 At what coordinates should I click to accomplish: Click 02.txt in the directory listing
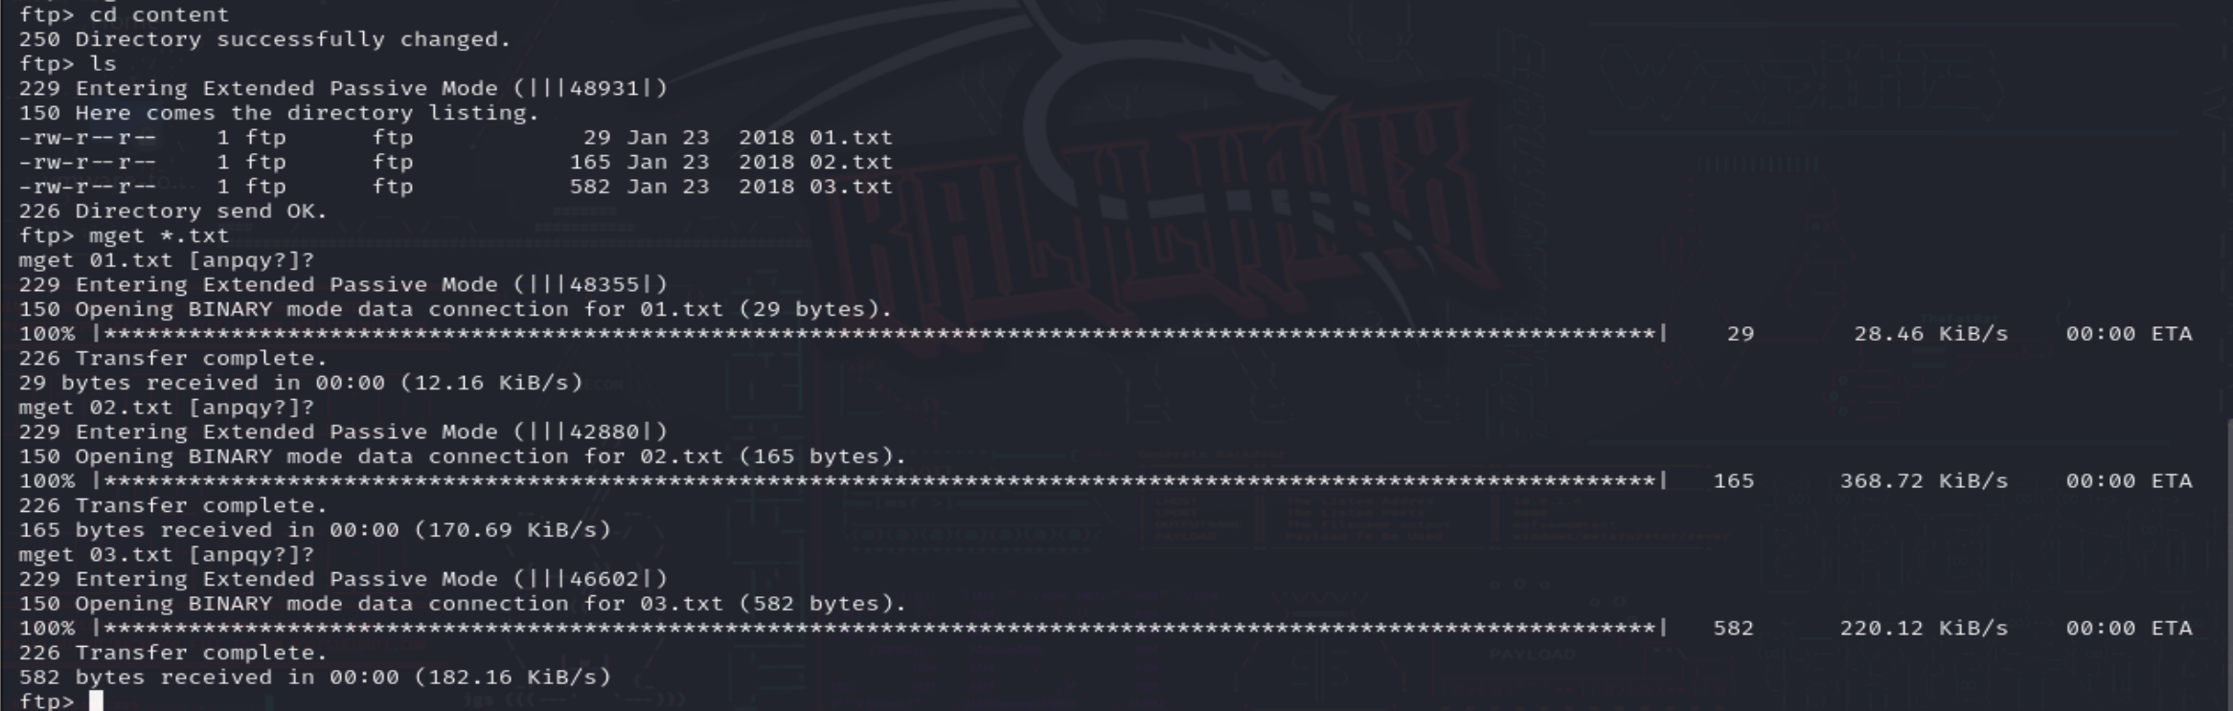[851, 163]
